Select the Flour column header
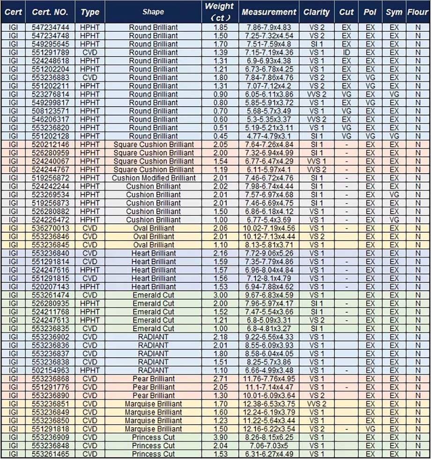The image size is (431, 459). pos(418,12)
